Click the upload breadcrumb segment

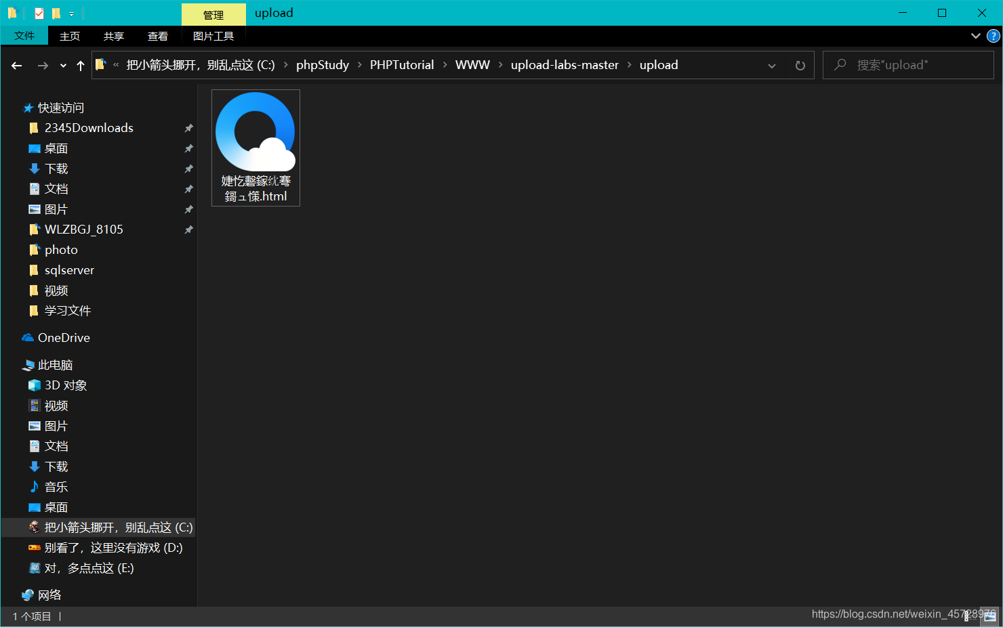tap(659, 65)
